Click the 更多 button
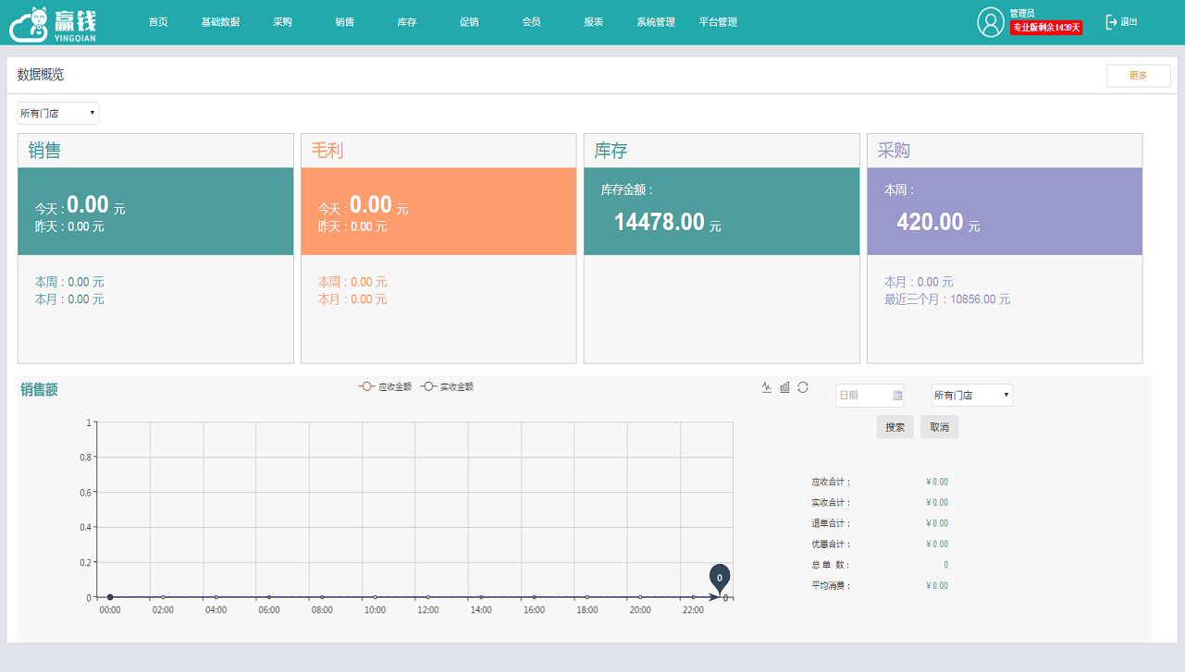The height and width of the screenshot is (672, 1185). (x=1138, y=76)
